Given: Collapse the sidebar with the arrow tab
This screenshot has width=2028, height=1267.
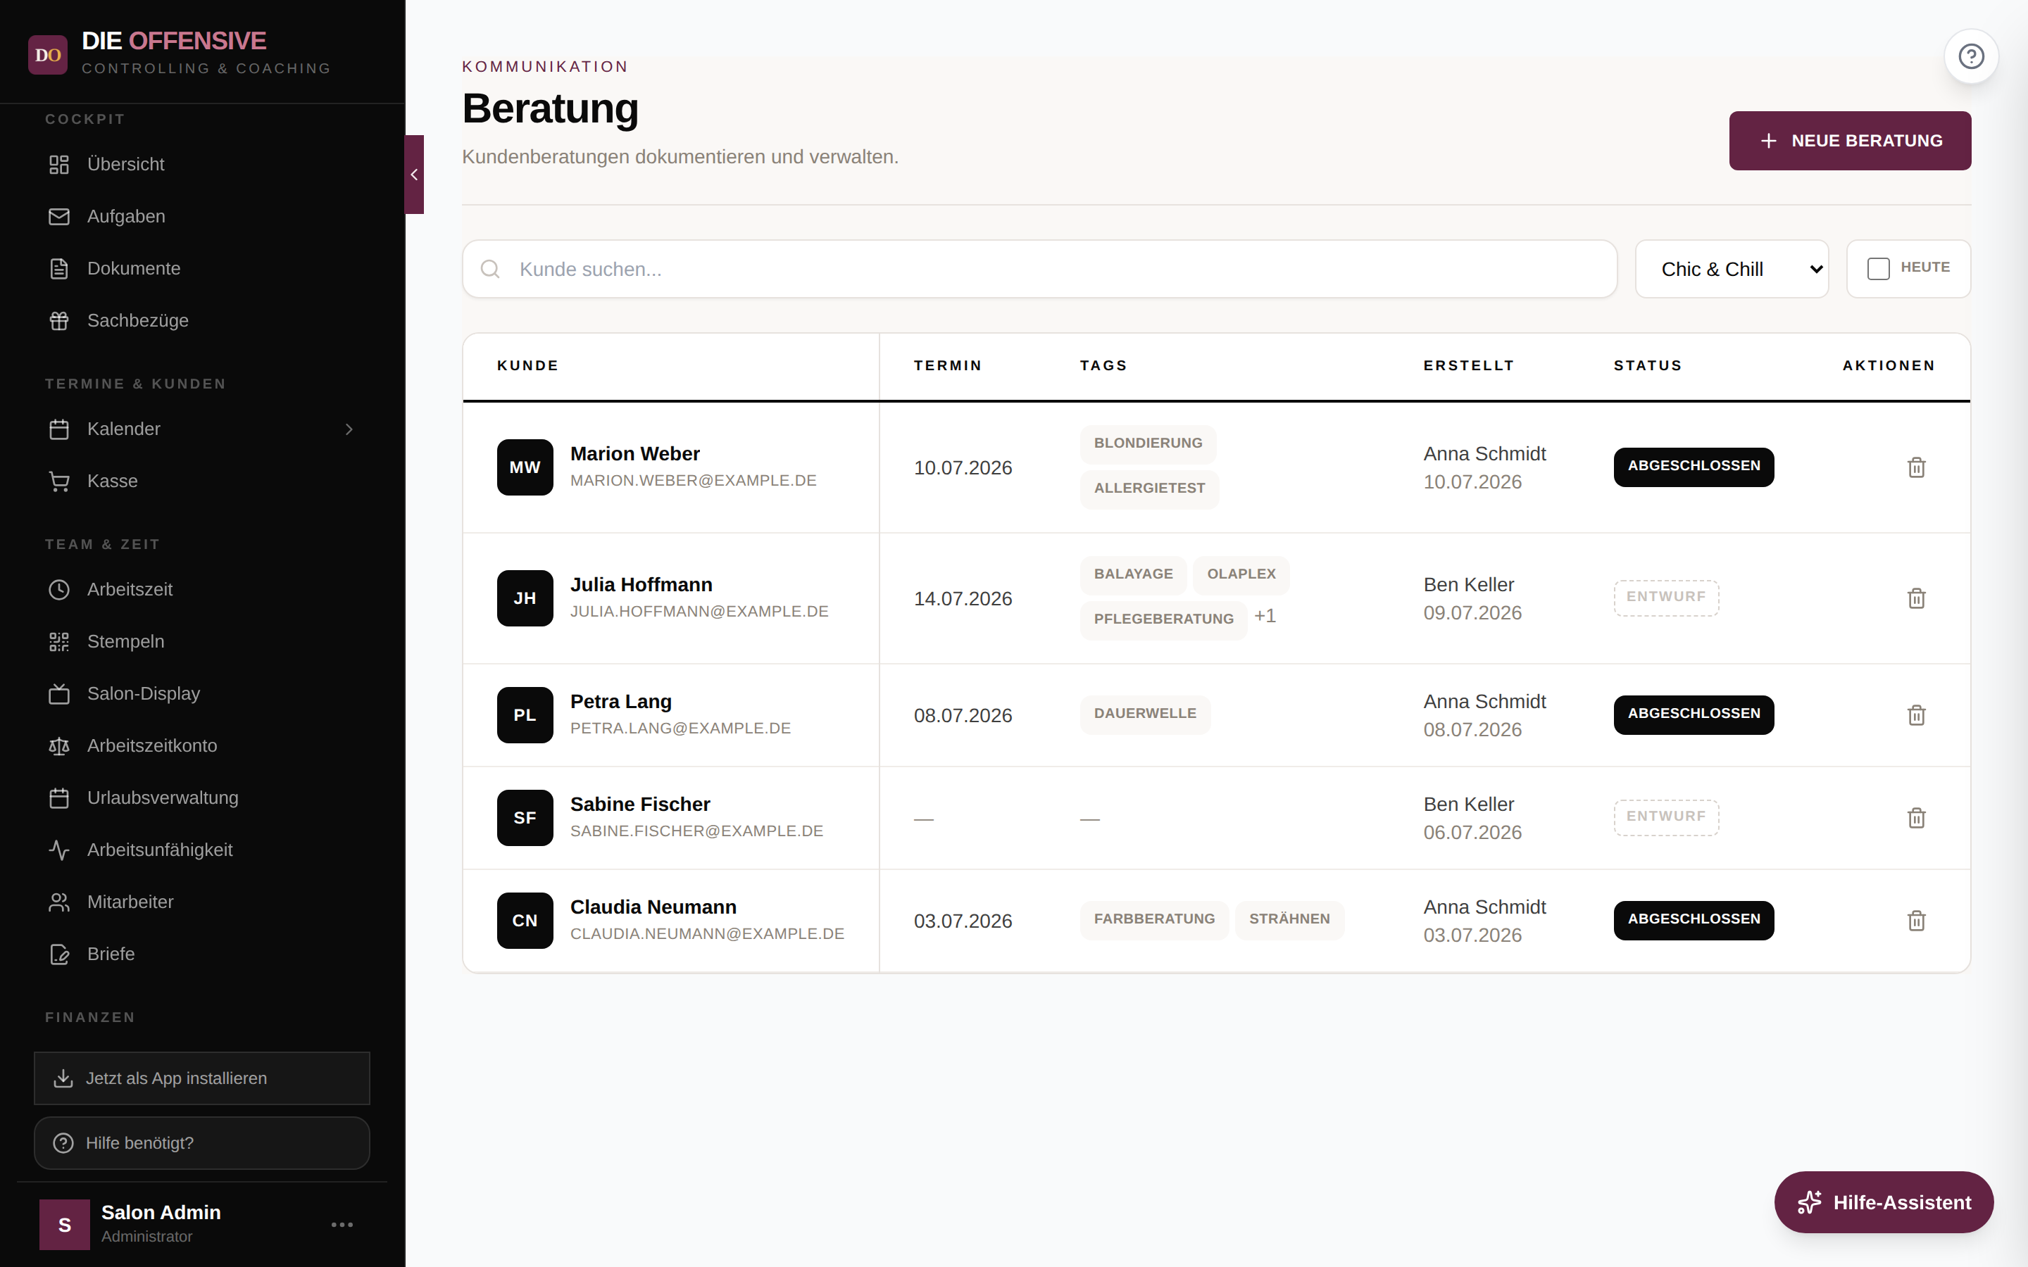Looking at the screenshot, I should point(414,175).
